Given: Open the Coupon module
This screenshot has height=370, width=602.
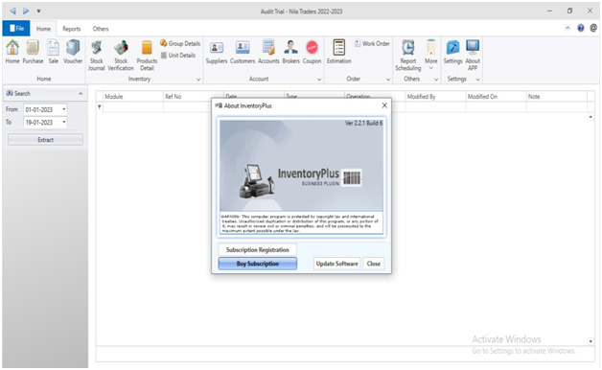Looking at the screenshot, I should click(x=312, y=52).
